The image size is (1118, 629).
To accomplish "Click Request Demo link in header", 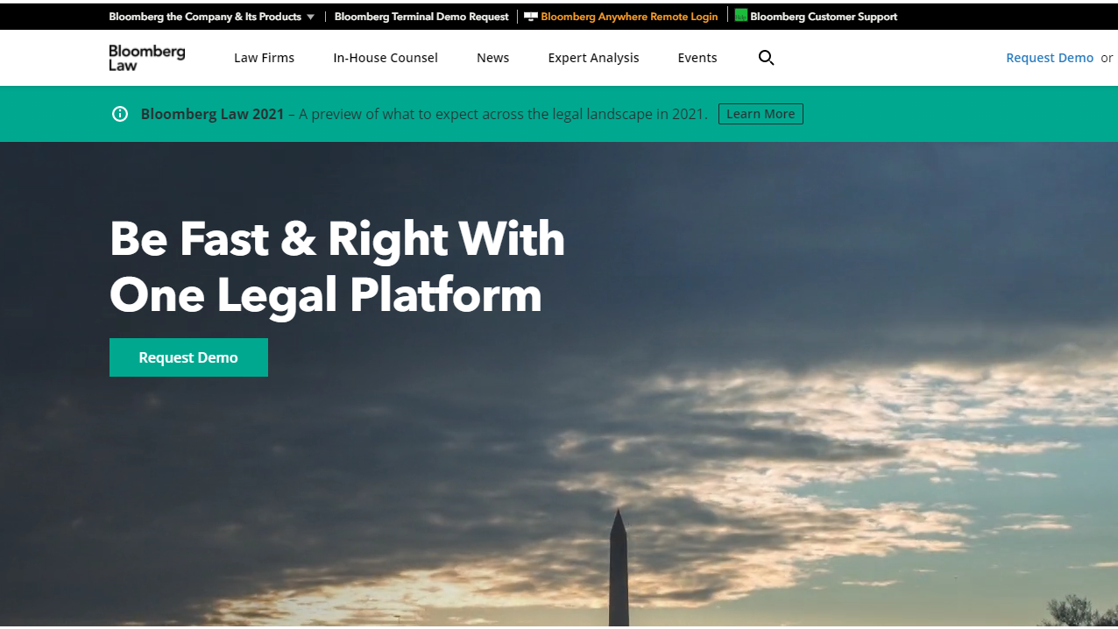I will 1050,58.
